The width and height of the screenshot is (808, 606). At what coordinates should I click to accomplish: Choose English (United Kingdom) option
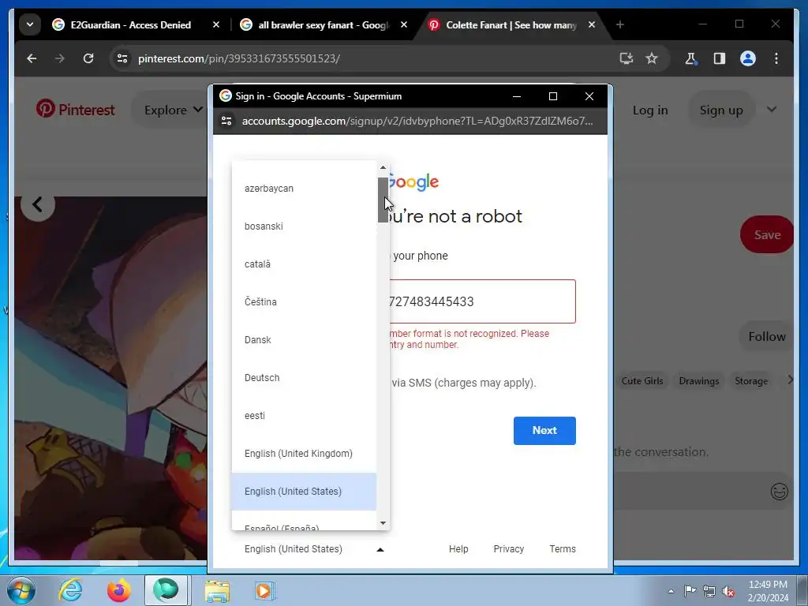click(x=304, y=454)
